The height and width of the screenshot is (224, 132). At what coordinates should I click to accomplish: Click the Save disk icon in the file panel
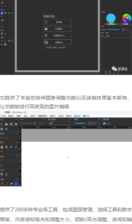point(16,124)
